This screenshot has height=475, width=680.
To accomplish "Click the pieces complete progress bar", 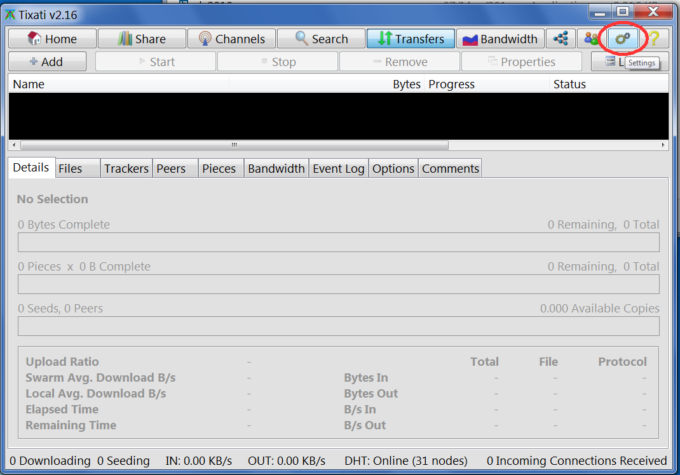I will [338, 284].
